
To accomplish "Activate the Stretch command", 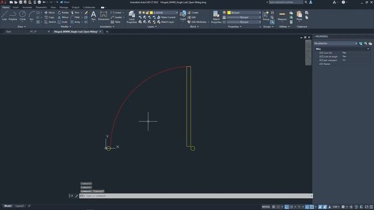I will click(50, 22).
